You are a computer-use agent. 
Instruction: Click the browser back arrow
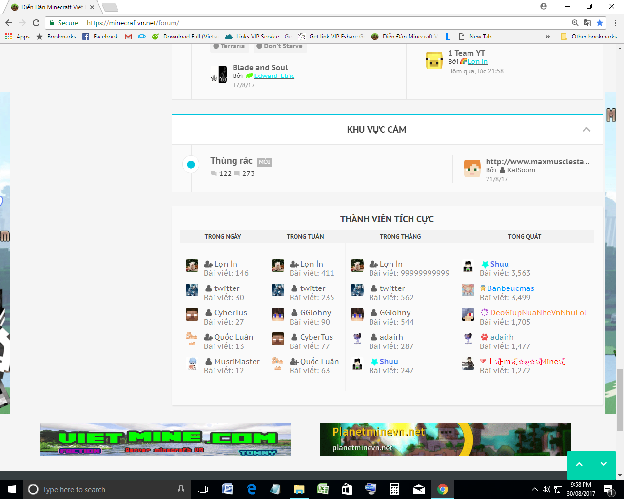[x=9, y=23]
